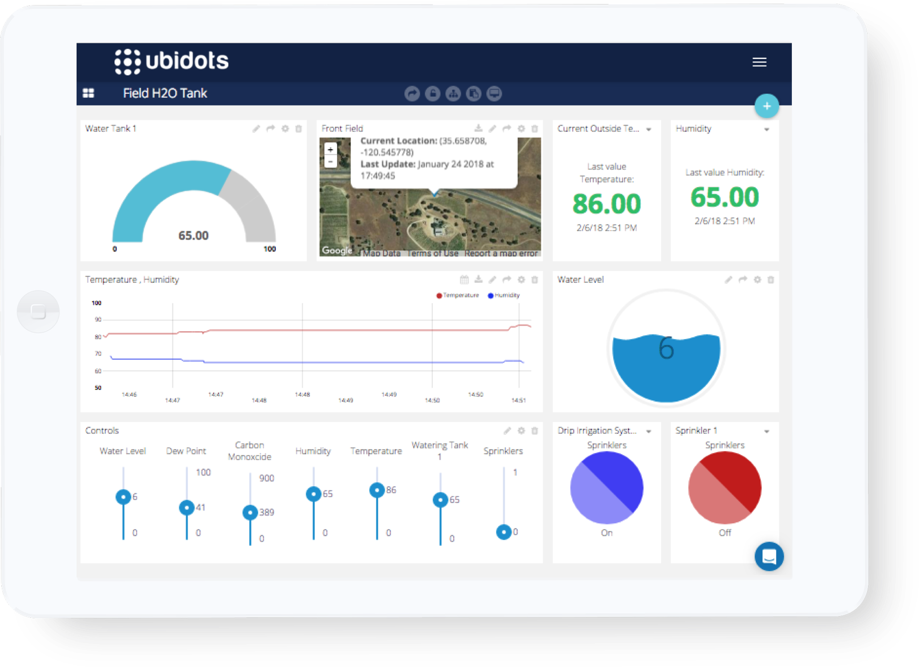This screenshot has width=919, height=667.
Task: Click the Google logo on map
Action: tap(337, 251)
